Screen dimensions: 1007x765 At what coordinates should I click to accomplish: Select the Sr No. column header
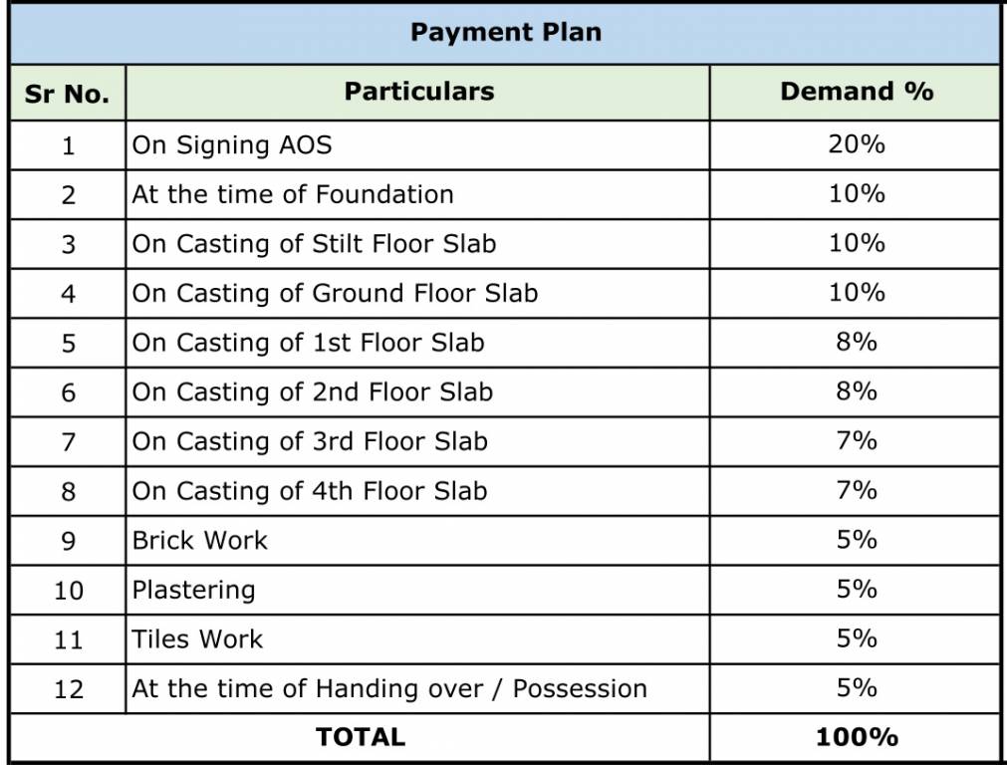pos(67,95)
